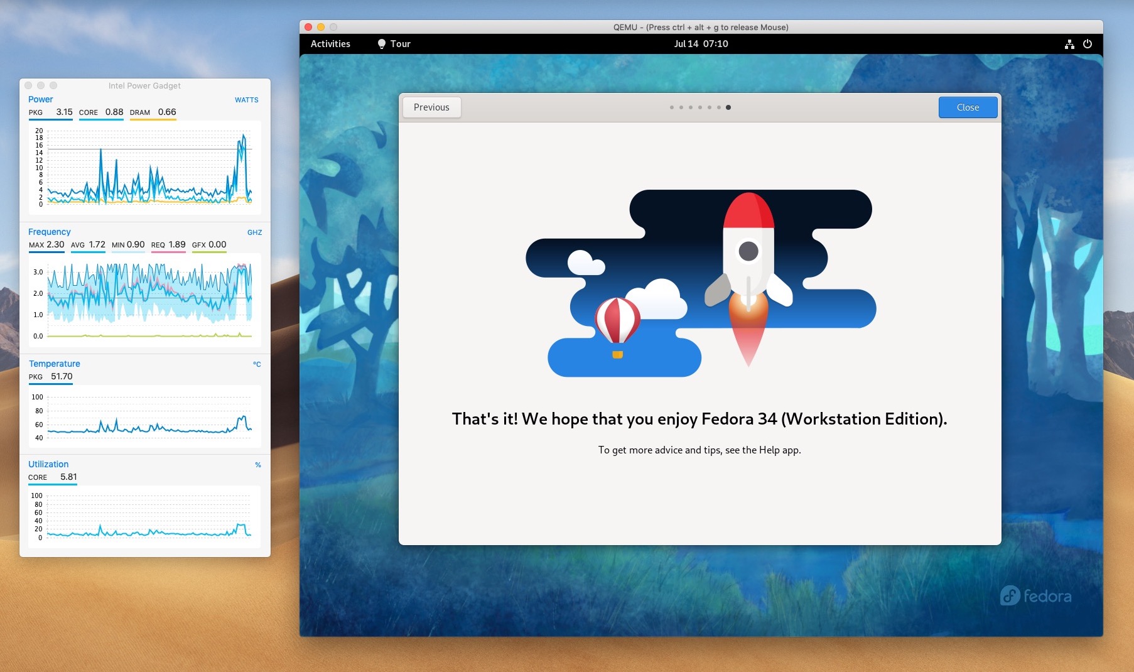Click the CORE 0.88 power value
This screenshot has height=672, width=1134.
[x=101, y=112]
